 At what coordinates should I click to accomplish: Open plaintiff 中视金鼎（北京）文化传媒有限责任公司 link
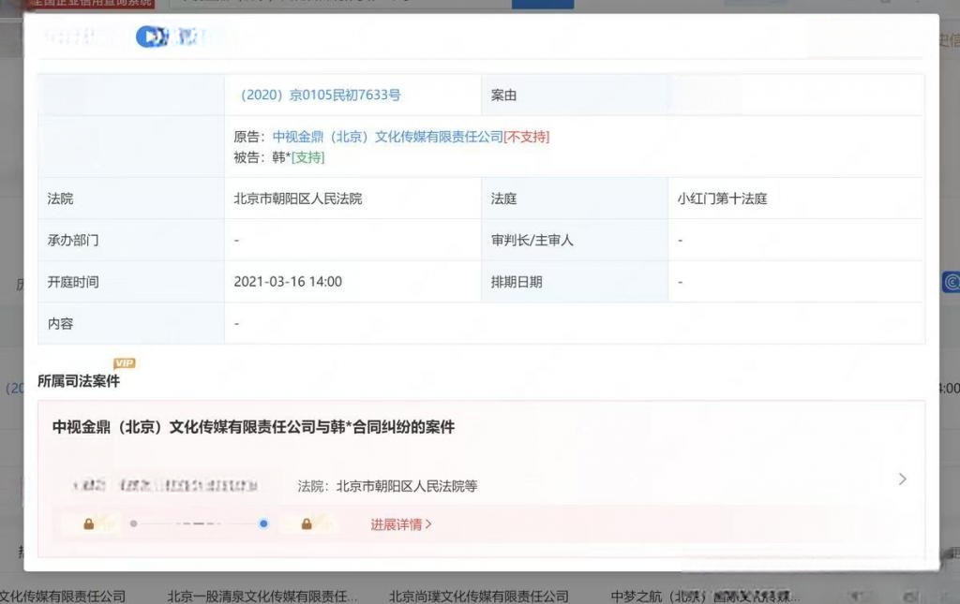(x=387, y=137)
